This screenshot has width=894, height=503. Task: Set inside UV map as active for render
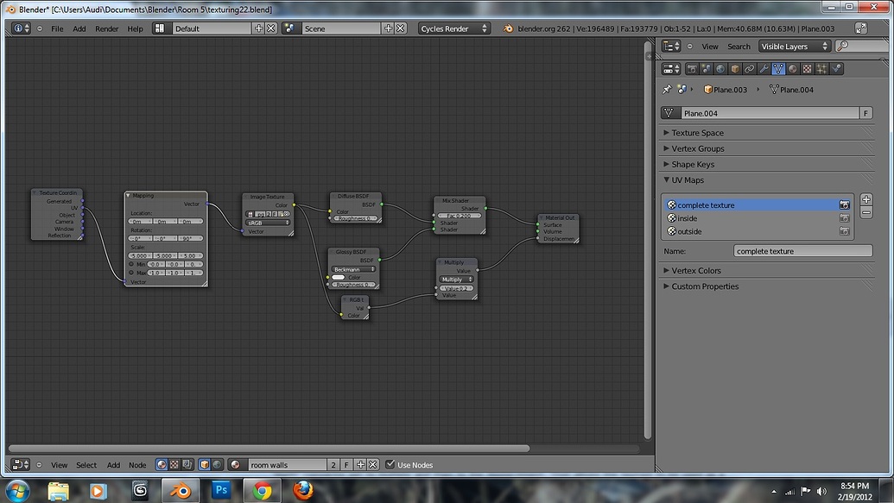(x=845, y=218)
